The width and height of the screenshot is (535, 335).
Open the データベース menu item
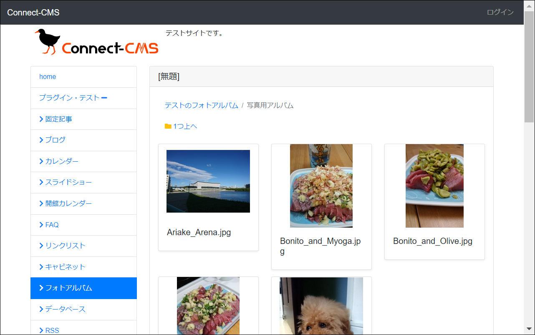click(x=83, y=310)
